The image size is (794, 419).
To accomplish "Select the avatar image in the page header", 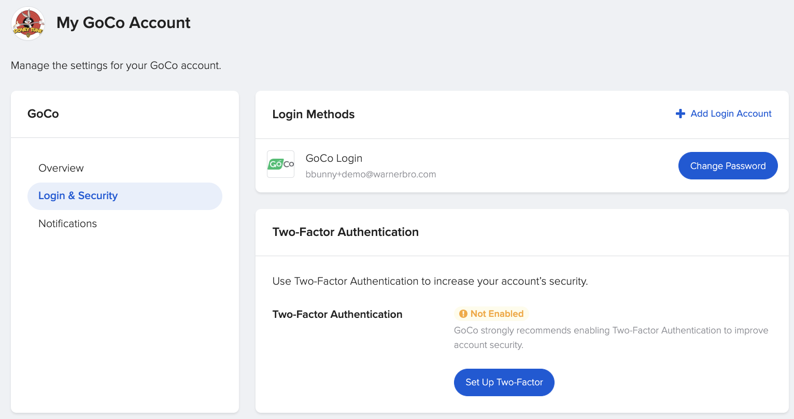I will point(27,23).
